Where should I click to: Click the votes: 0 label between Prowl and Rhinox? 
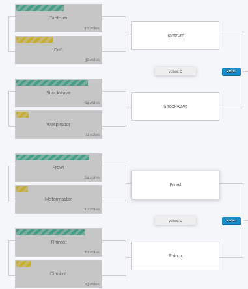pyautogui.click(x=175, y=221)
